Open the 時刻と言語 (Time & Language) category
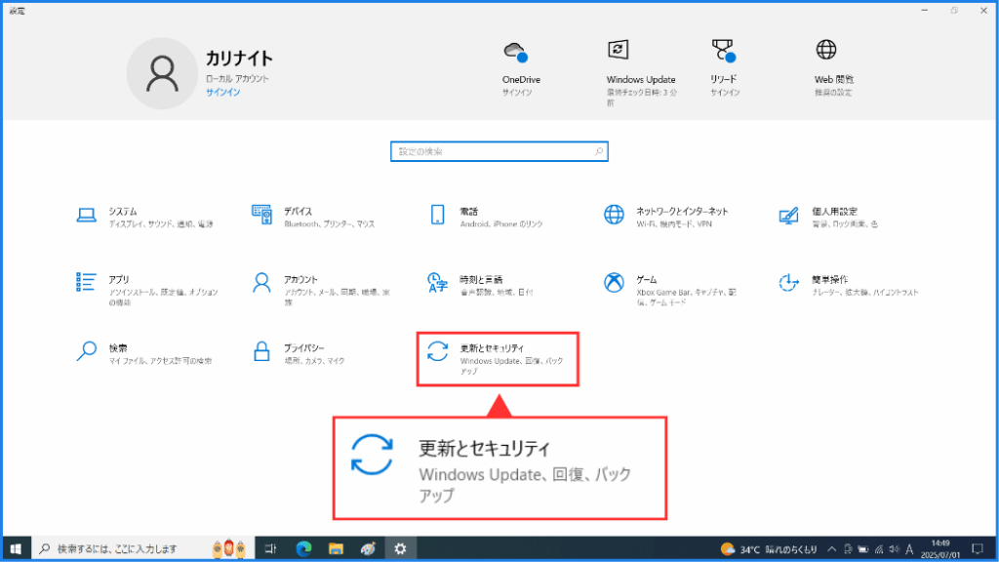The height and width of the screenshot is (562, 999). coord(480,285)
